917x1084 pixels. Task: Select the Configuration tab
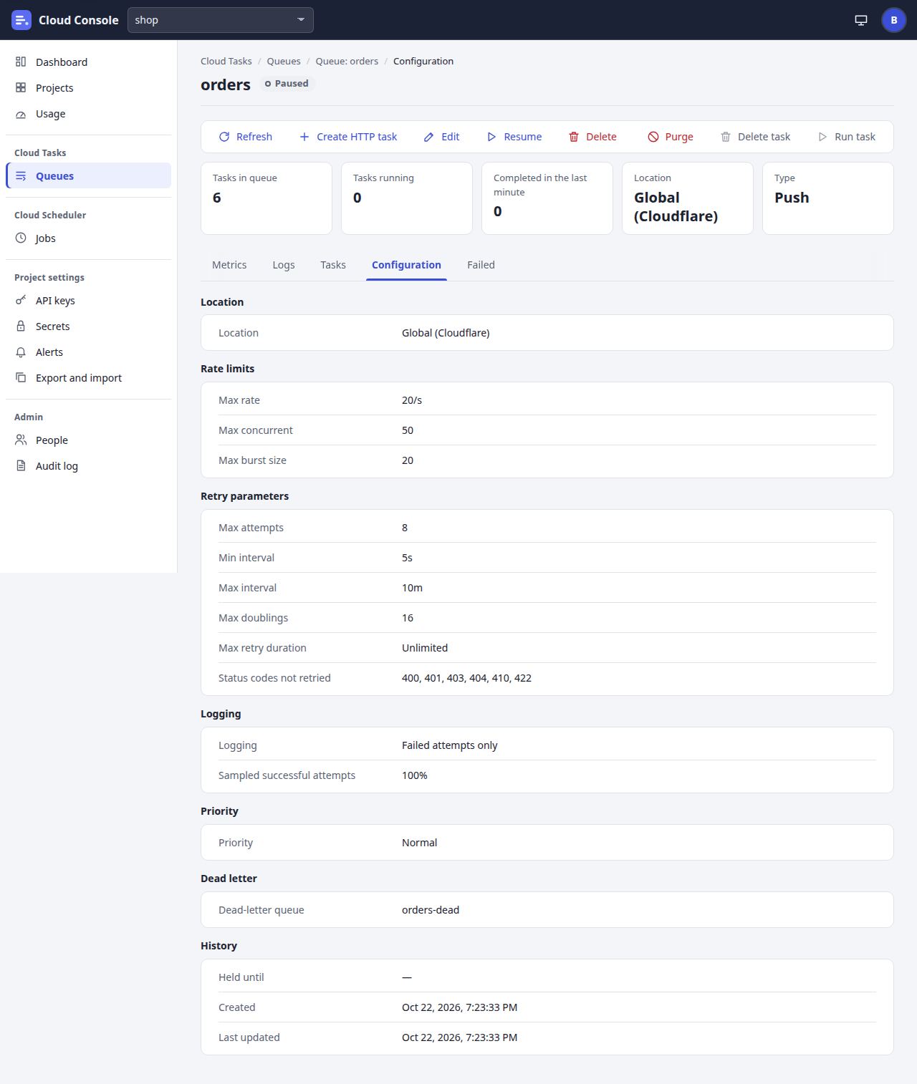click(x=406, y=265)
